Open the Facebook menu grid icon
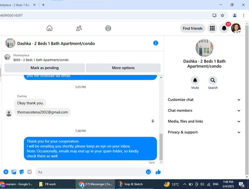The image size is (249, 189). point(212,28)
